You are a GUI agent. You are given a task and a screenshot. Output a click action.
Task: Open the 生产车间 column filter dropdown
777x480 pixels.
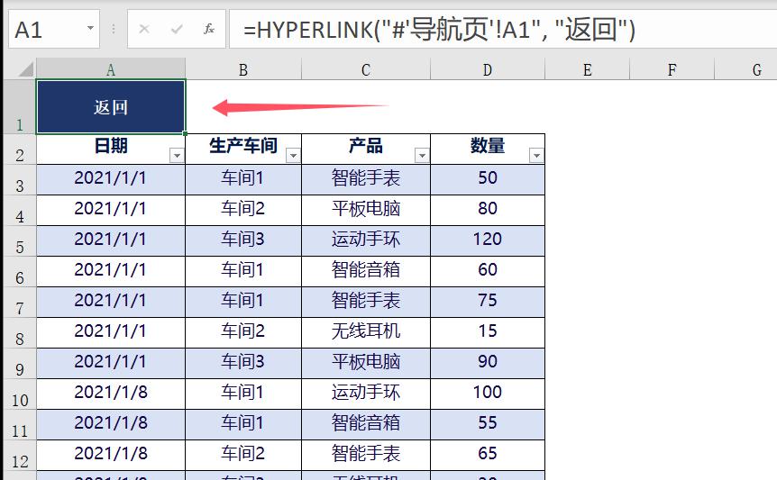point(293,156)
